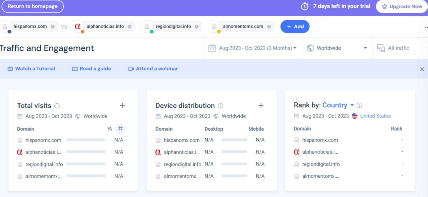Open Read a guide link
The height and width of the screenshot is (197, 428).
click(91, 69)
